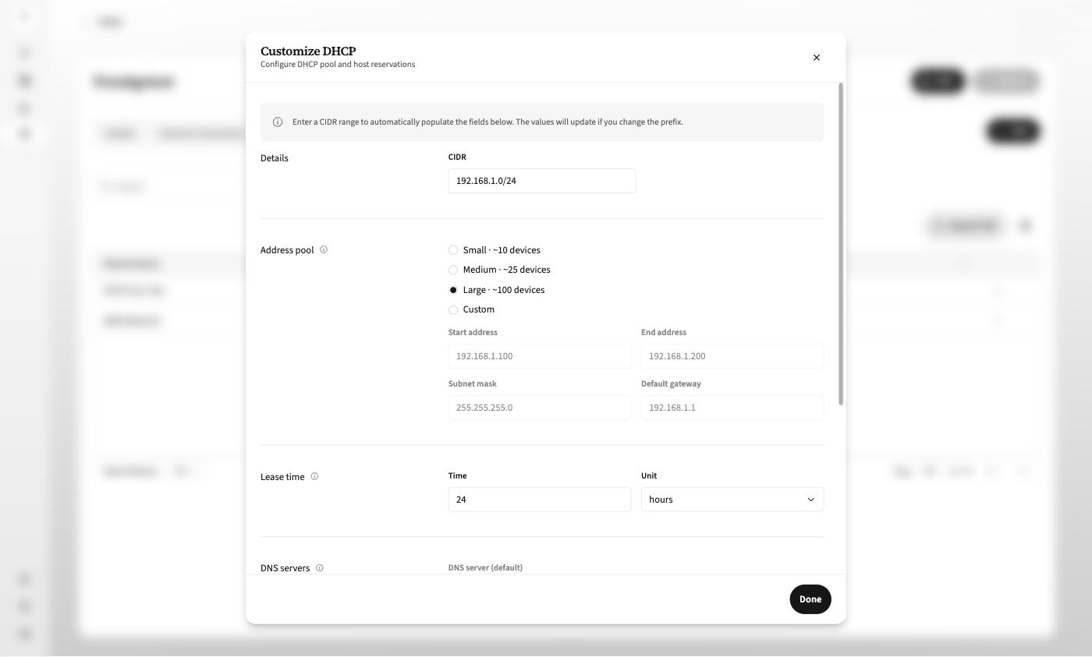Click the 'Lease time' section label

pyautogui.click(x=282, y=477)
